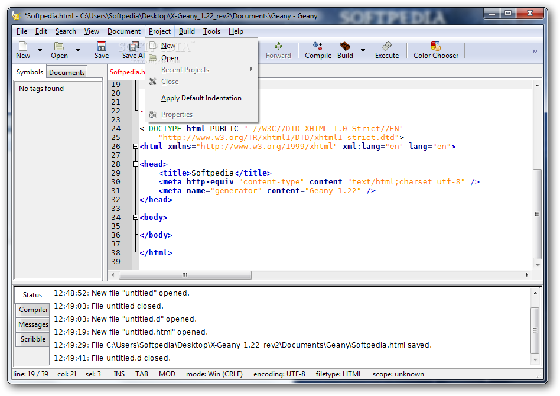Image resolution: width=560 pixels, height=396 pixels.
Task: Click the editor scroll down arrow
Action: click(x=537, y=265)
